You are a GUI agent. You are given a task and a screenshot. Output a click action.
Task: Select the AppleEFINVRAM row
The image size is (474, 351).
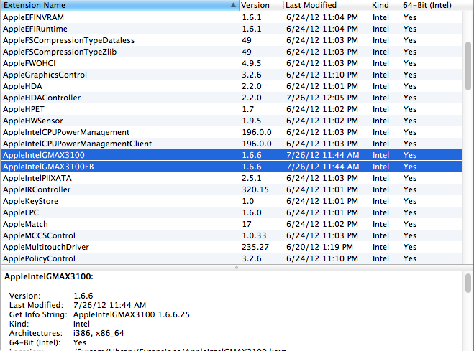click(x=232, y=17)
